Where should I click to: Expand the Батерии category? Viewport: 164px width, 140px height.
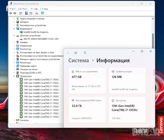[x=14, y=22]
